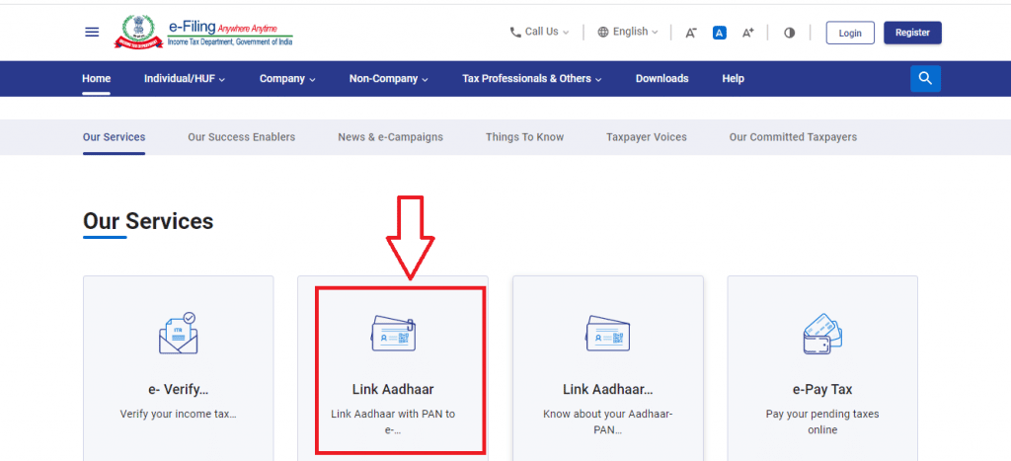Expand the Non-Company menu
Screen dimensions: 1011x461
pos(389,79)
